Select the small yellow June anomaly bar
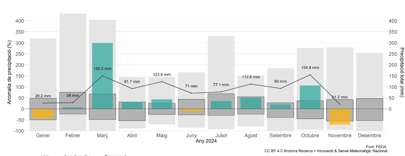 192,110
